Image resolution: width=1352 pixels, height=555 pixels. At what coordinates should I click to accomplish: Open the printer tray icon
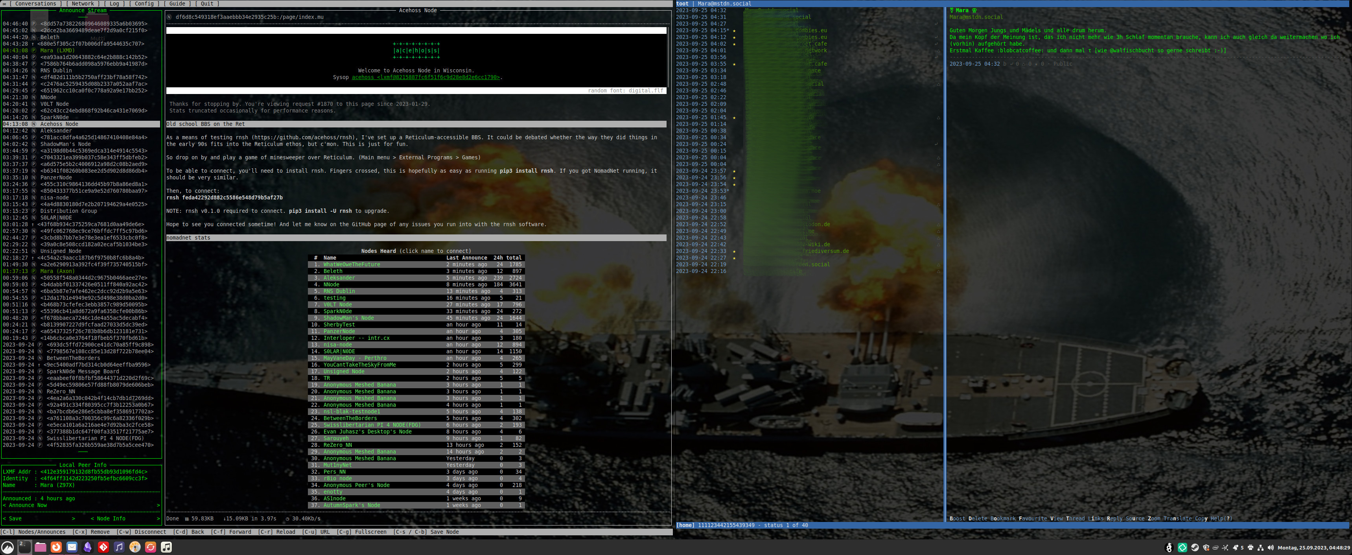point(1250,548)
